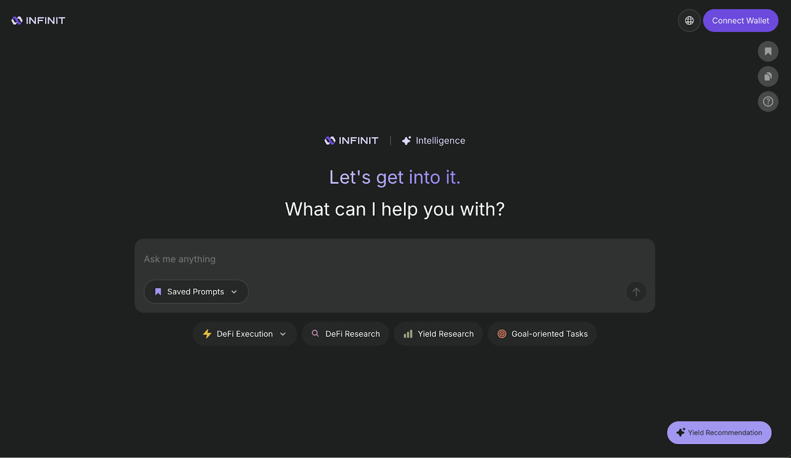Select the Goal-oriented Tasks chip
The image size is (791, 458).
[542, 334]
